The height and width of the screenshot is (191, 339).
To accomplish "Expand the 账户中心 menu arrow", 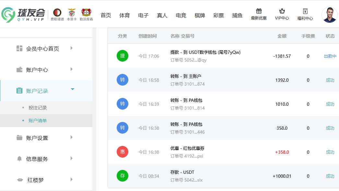I will tap(71, 69).
